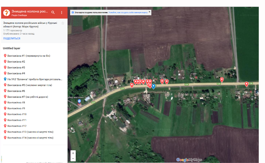Click the leftmost red pin on the road
Image resolution: width=265 pixels, height=163 pixels.
[x=132, y=85]
